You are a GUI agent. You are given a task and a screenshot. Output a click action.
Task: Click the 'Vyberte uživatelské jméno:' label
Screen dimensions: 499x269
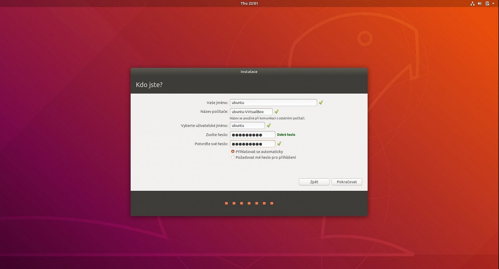point(204,126)
